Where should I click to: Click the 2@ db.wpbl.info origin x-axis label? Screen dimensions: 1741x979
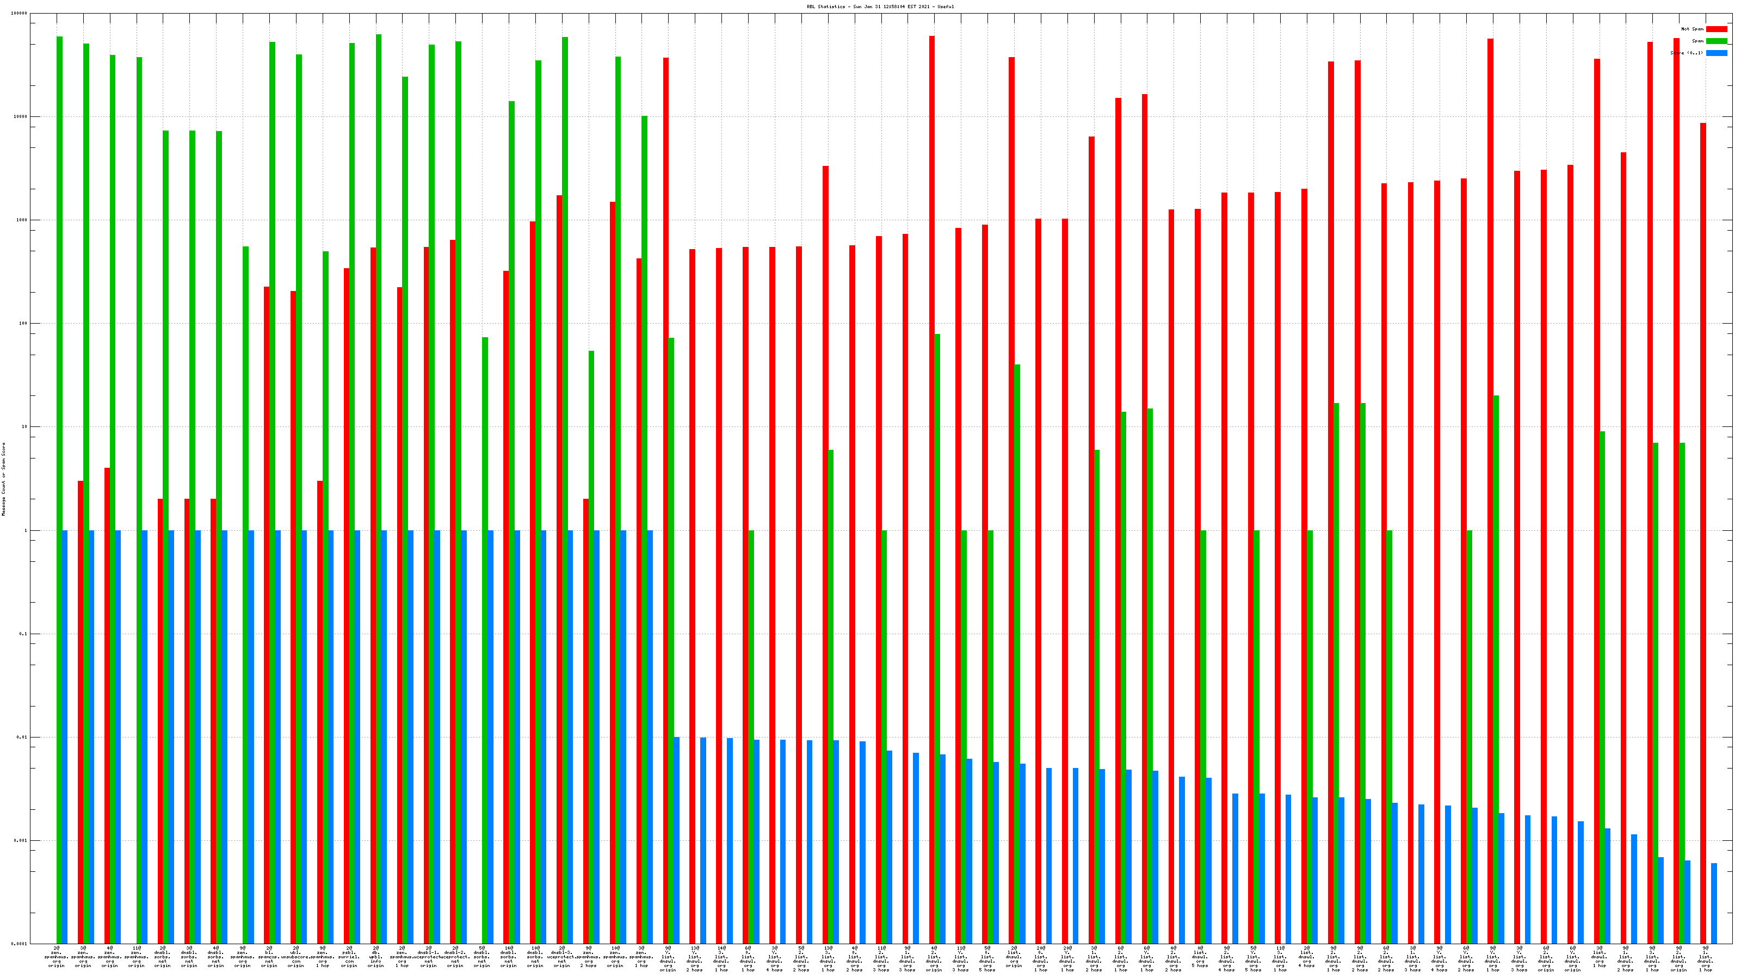coord(376,957)
